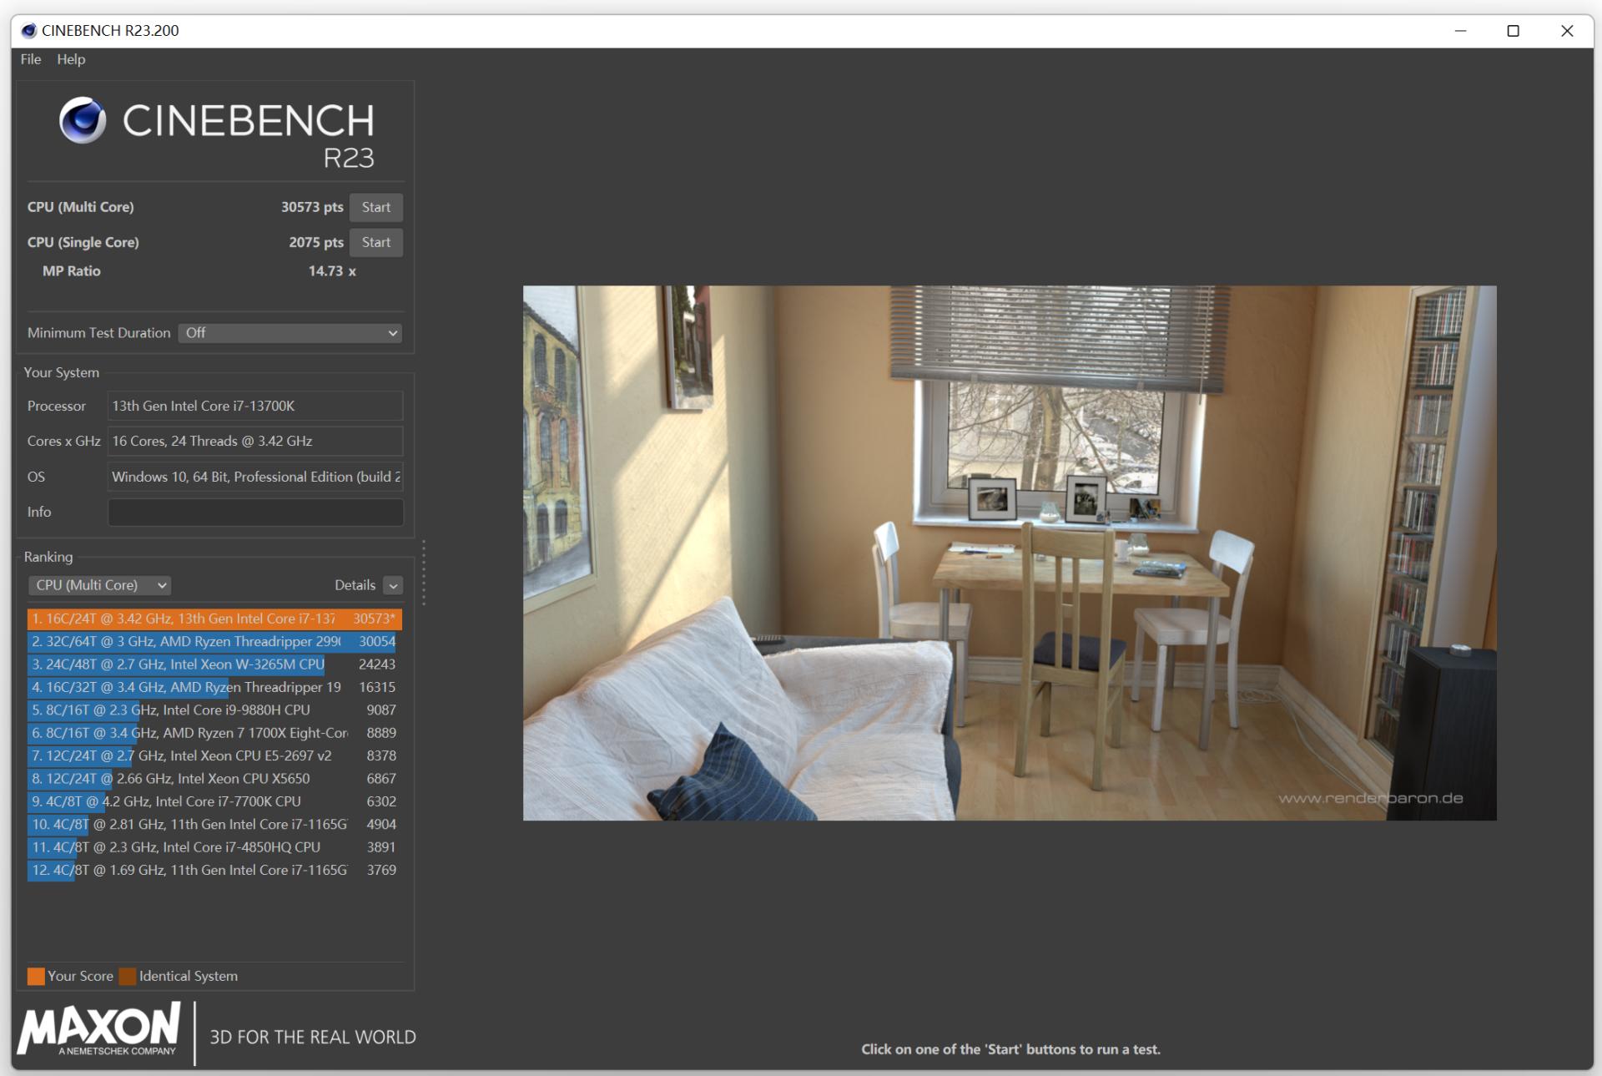Click the empty Info input field
The image size is (1602, 1076).
(255, 512)
